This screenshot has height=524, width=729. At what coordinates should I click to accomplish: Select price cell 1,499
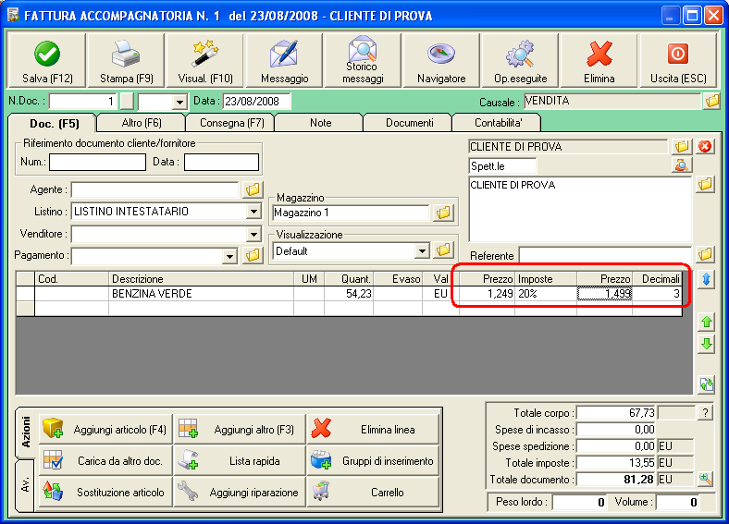[604, 294]
